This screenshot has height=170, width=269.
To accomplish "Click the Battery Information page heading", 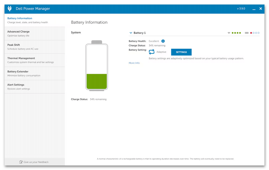I will (89, 22).
